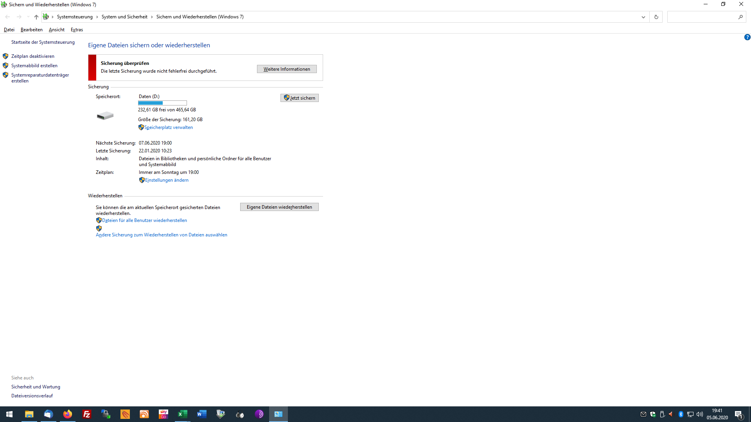Click the mail envelope tray icon
This screenshot has width=751, height=422.
[643, 414]
